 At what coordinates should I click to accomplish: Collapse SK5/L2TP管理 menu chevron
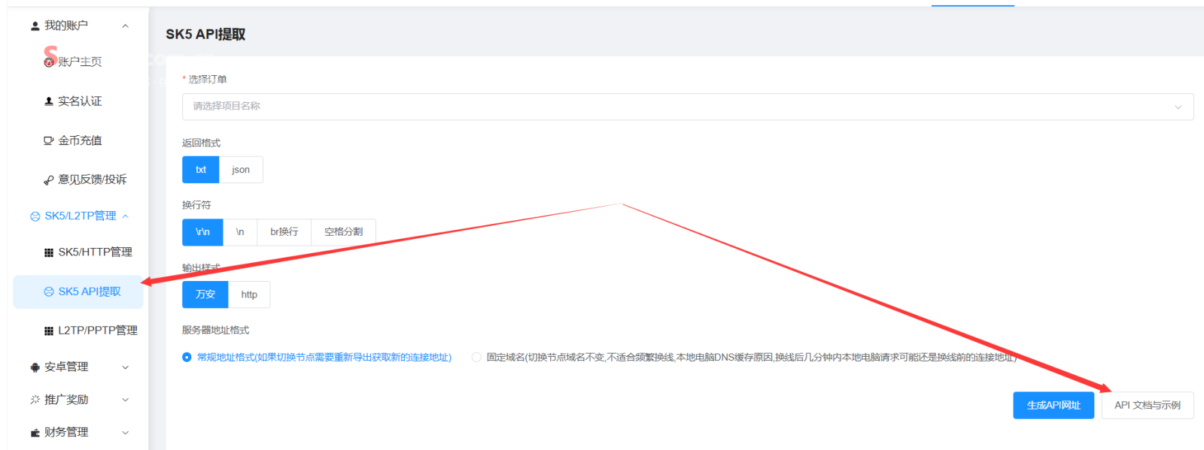126,216
